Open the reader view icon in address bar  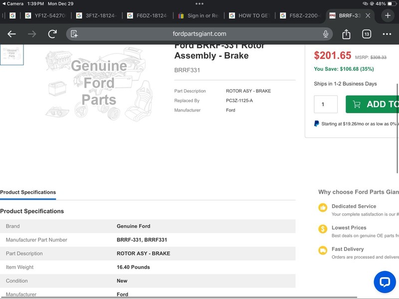coord(74,34)
